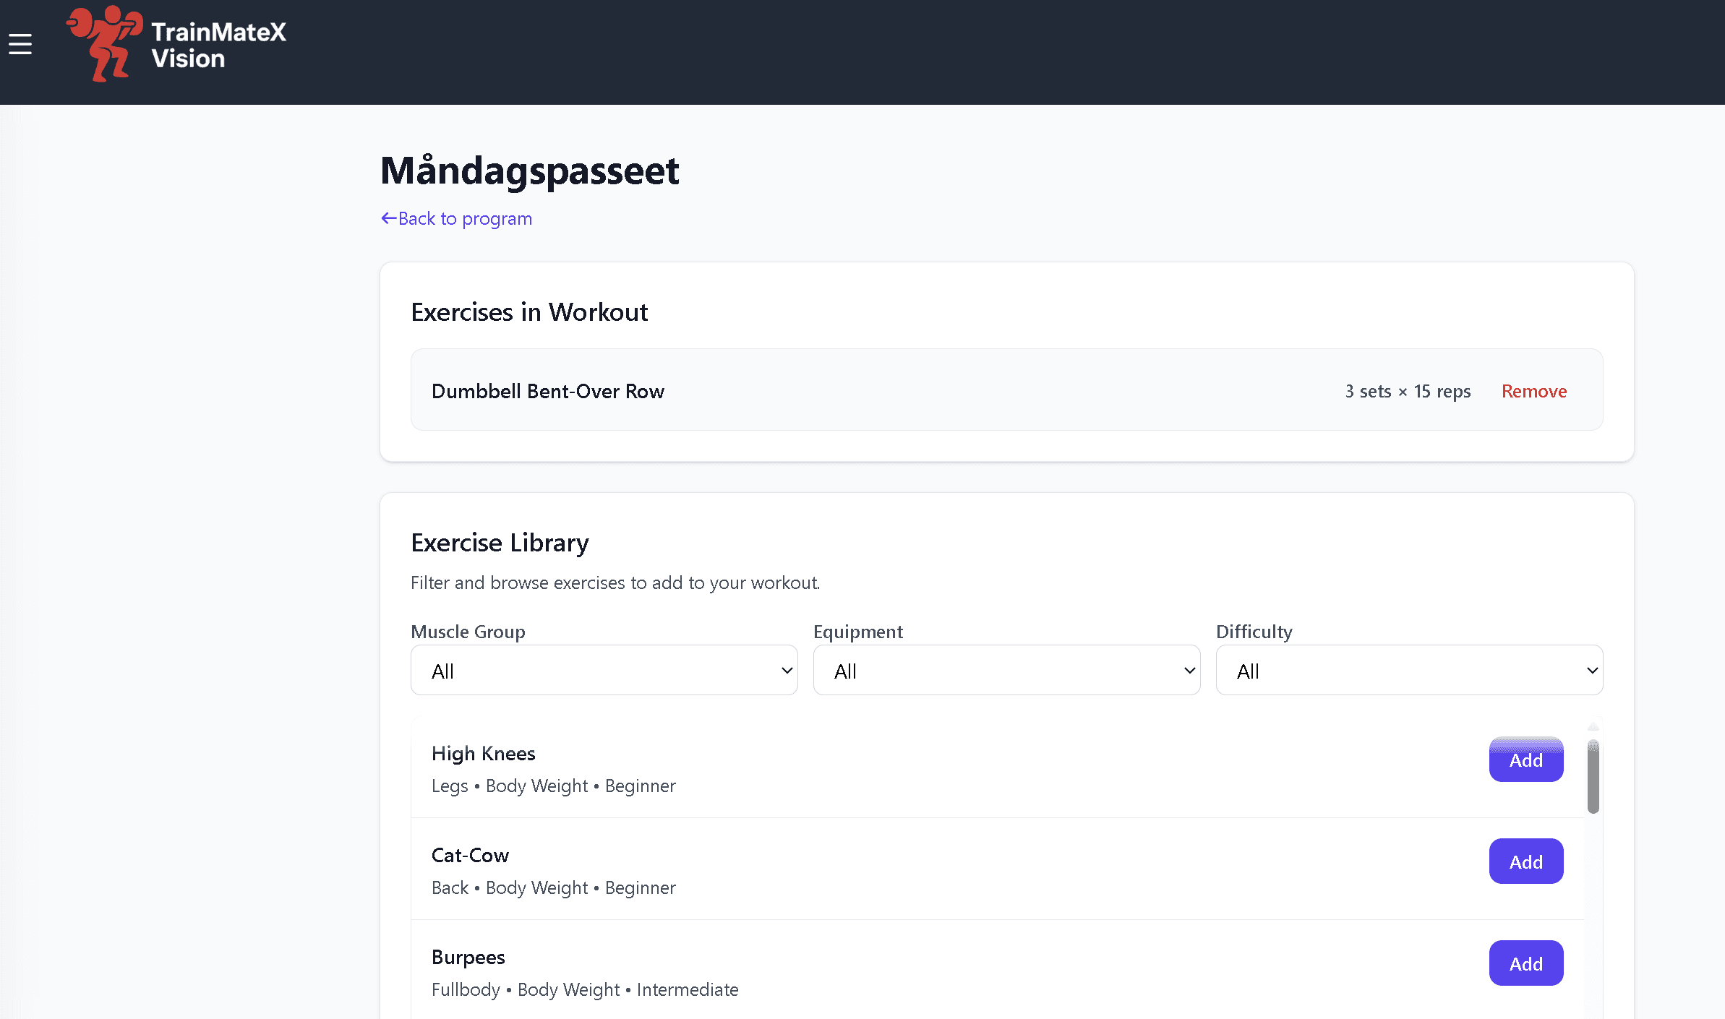Click the Dumbbell Bent-Over Row entry
Viewport: 1725px width, 1019px height.
click(547, 391)
